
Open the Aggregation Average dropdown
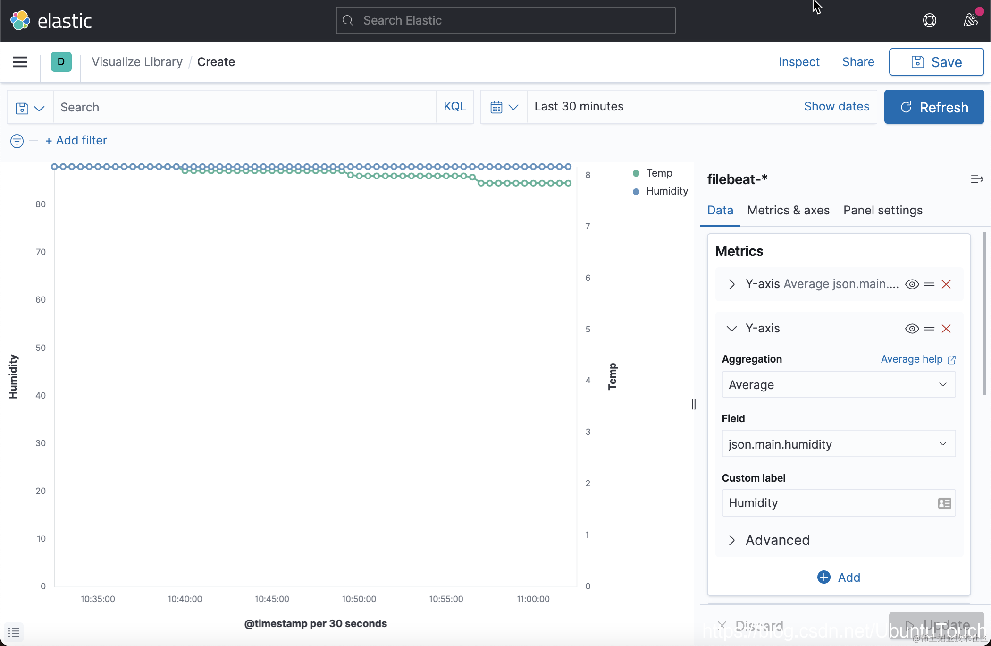pyautogui.click(x=838, y=385)
